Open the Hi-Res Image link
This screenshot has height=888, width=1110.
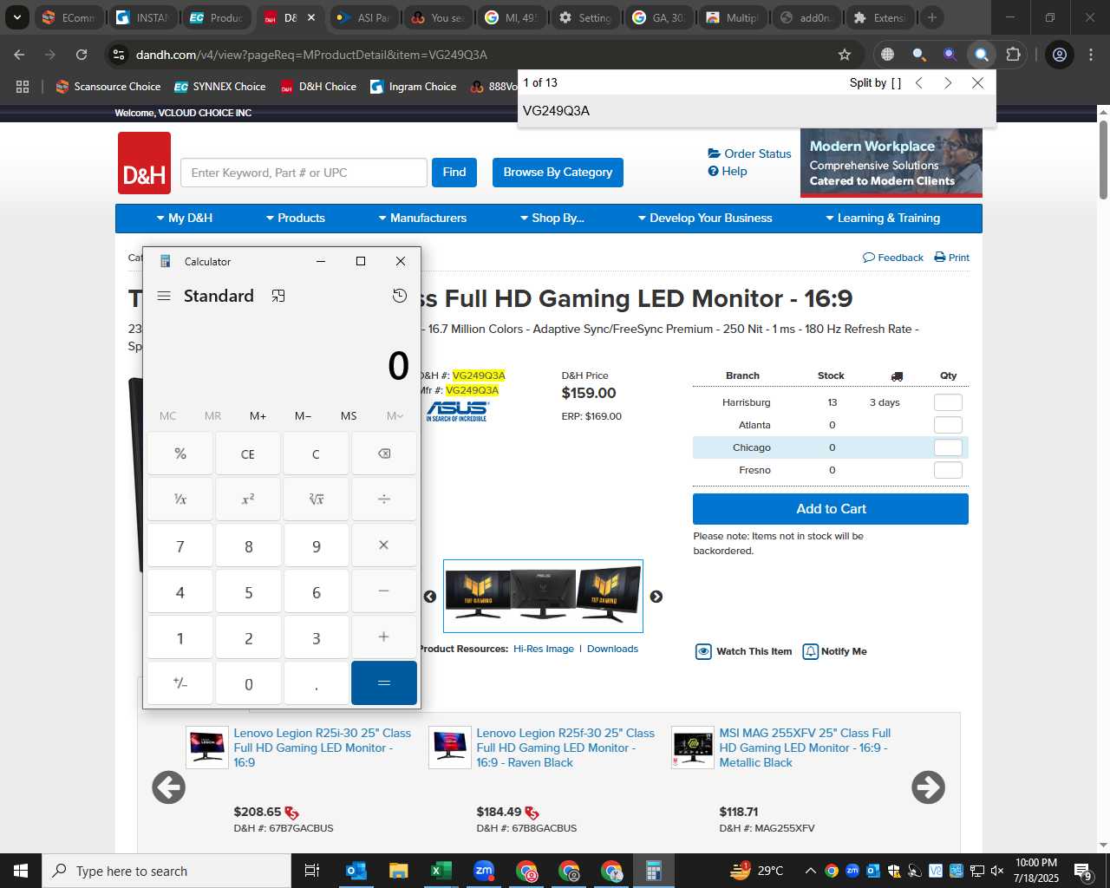click(x=544, y=649)
